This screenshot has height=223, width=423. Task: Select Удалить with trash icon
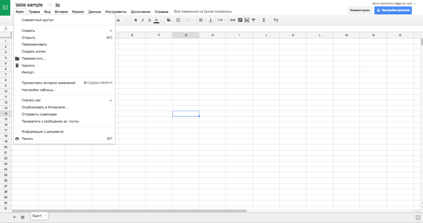pos(64,66)
